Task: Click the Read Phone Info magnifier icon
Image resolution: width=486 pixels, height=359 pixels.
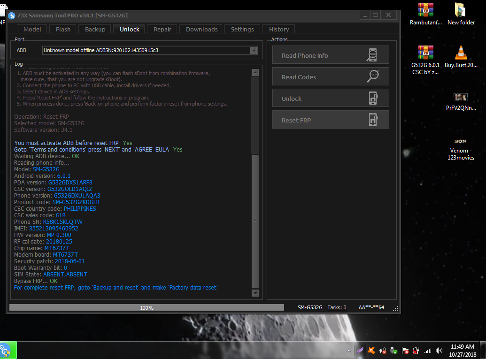Action: [x=372, y=55]
